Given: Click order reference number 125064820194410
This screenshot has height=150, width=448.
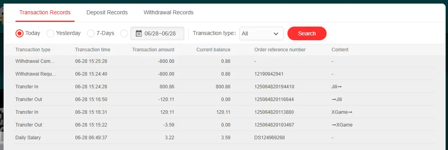Looking at the screenshot, I should click(274, 87).
